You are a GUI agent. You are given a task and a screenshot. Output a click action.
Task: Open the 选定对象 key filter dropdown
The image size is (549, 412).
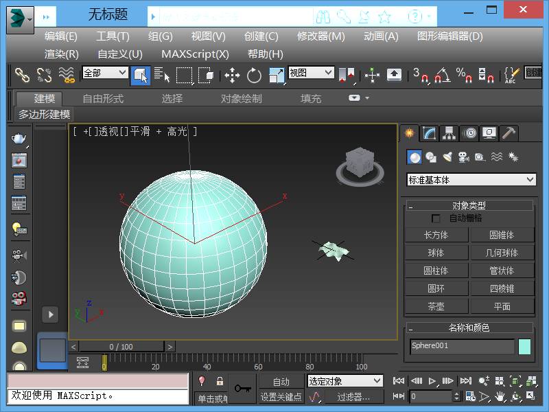click(x=345, y=381)
